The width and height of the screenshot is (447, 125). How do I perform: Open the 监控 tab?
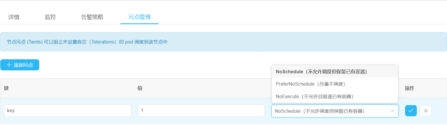click(x=50, y=17)
